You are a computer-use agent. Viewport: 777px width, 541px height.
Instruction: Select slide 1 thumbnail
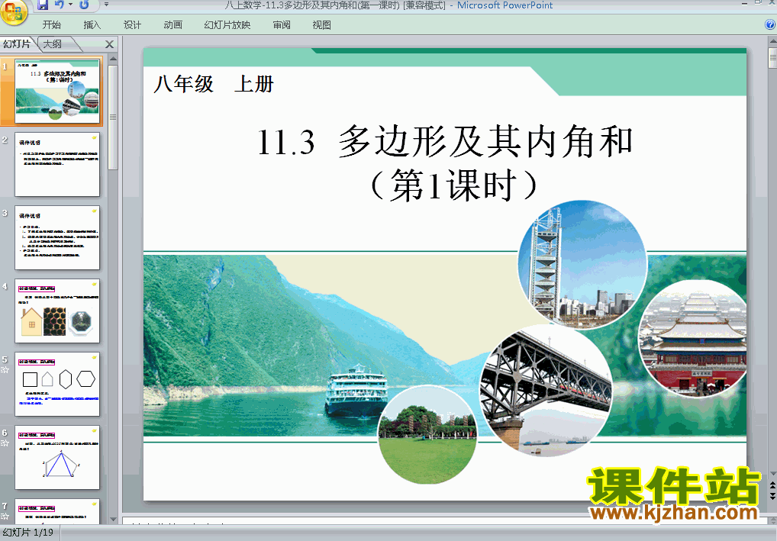[57, 91]
